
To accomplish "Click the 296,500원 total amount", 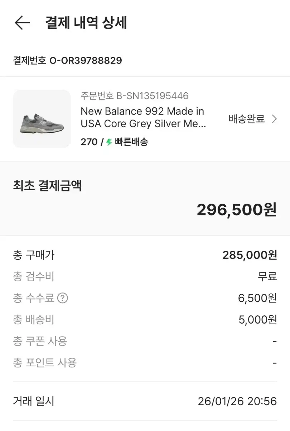I will tap(237, 210).
